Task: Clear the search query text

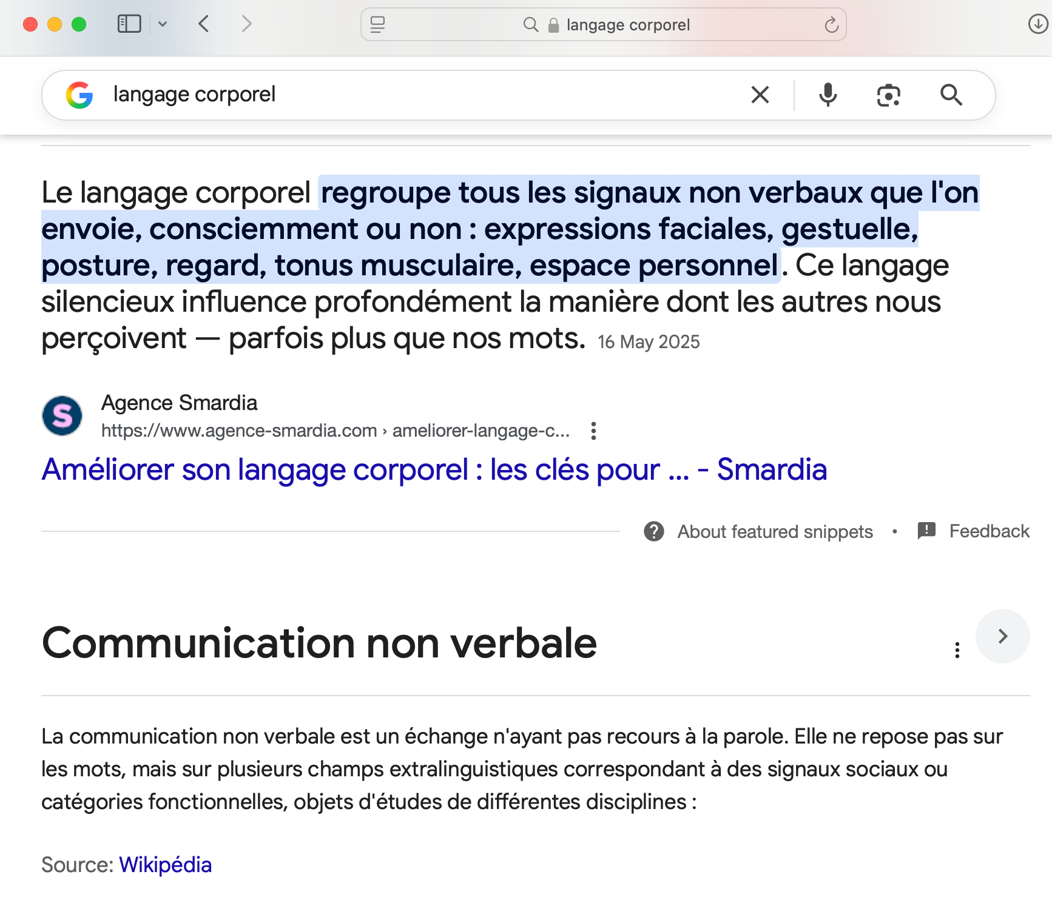Action: click(x=760, y=95)
